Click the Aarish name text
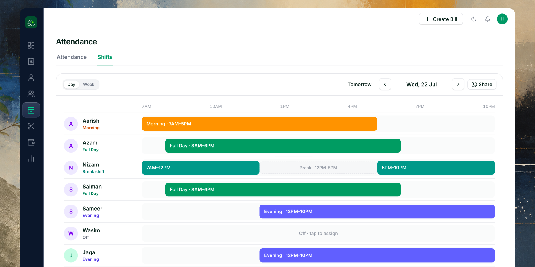The width and height of the screenshot is (535, 267). [x=91, y=121]
